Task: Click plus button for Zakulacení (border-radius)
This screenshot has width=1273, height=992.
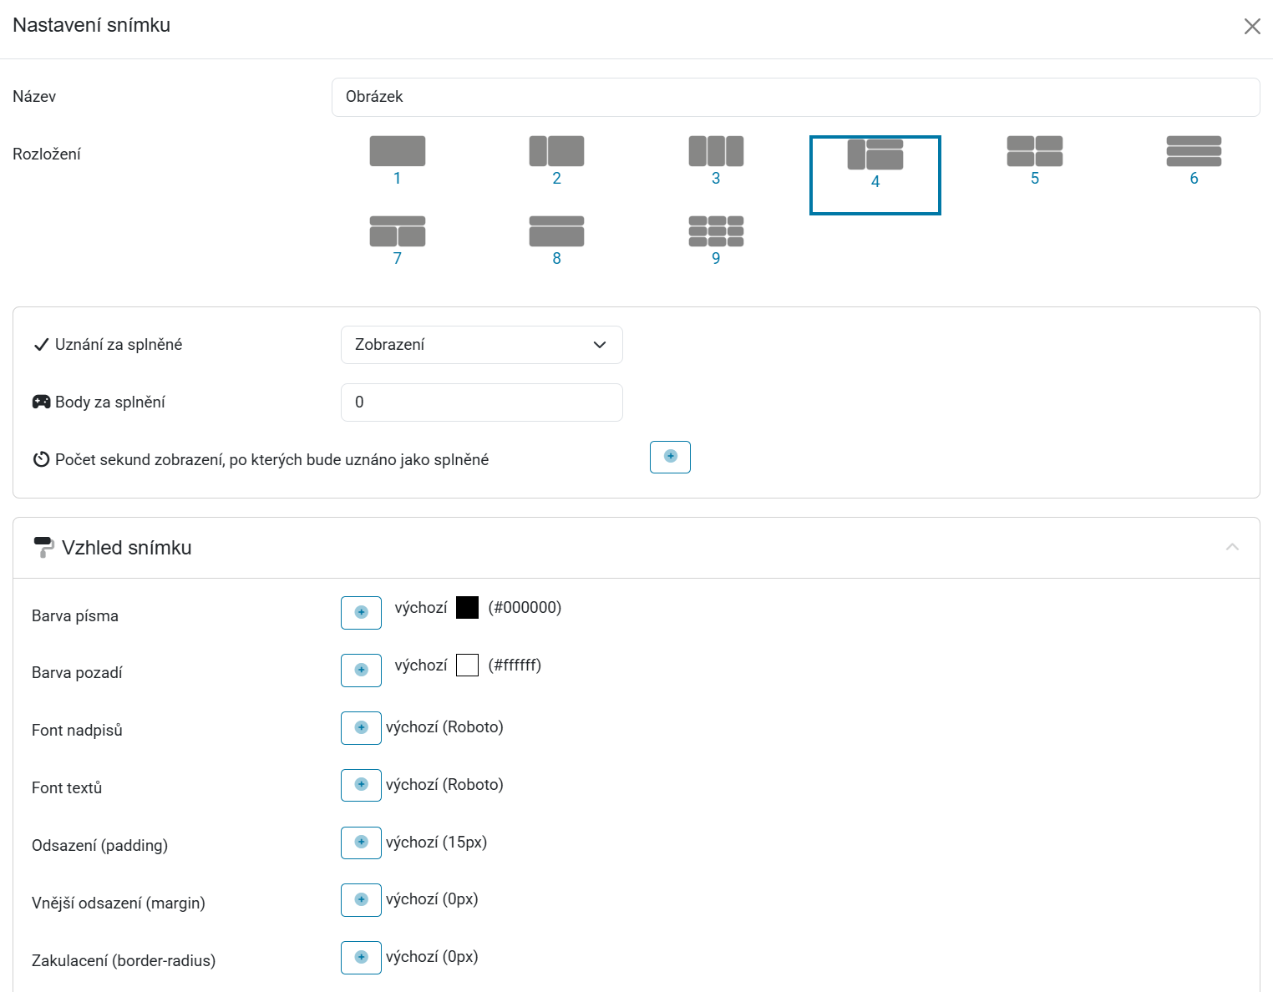Action: 361,958
